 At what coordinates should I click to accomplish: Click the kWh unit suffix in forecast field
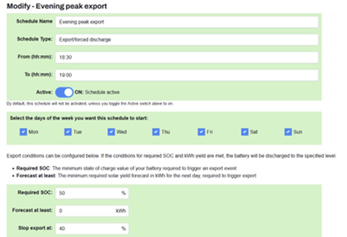click(x=120, y=211)
